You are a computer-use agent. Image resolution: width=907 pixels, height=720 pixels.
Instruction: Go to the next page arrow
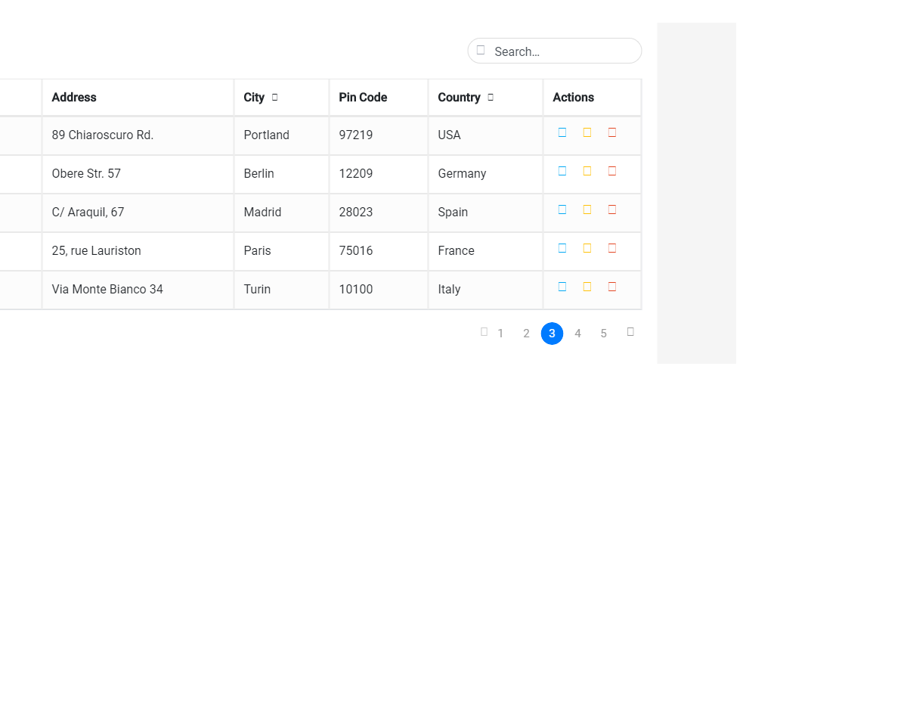(x=630, y=331)
